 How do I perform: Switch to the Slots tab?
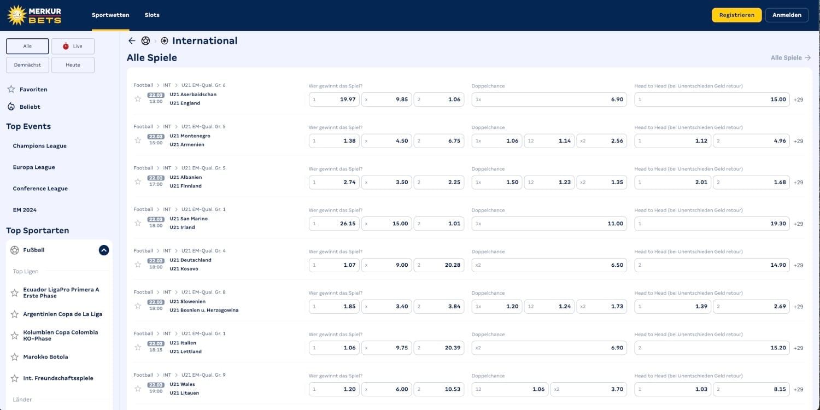(x=152, y=15)
